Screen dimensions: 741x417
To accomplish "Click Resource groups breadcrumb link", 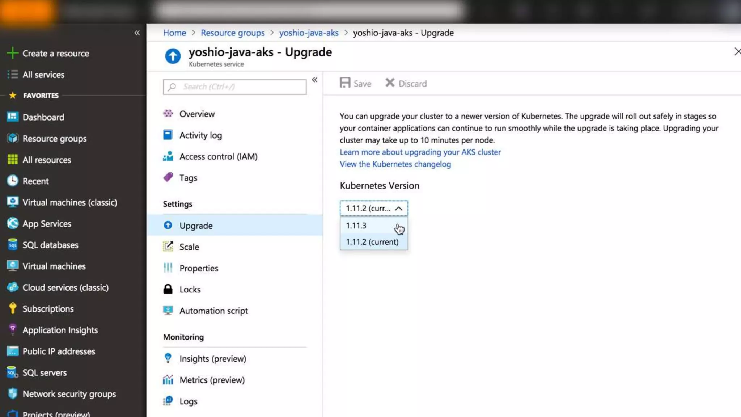I will 233,33.
